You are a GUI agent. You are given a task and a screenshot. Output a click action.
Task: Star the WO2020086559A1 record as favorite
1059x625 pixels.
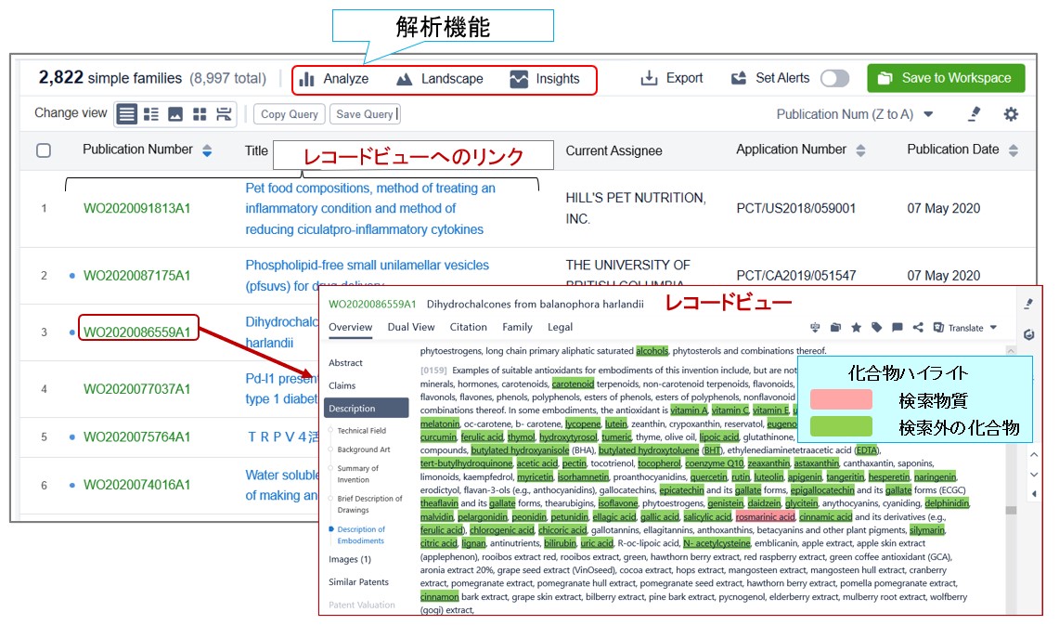857,326
